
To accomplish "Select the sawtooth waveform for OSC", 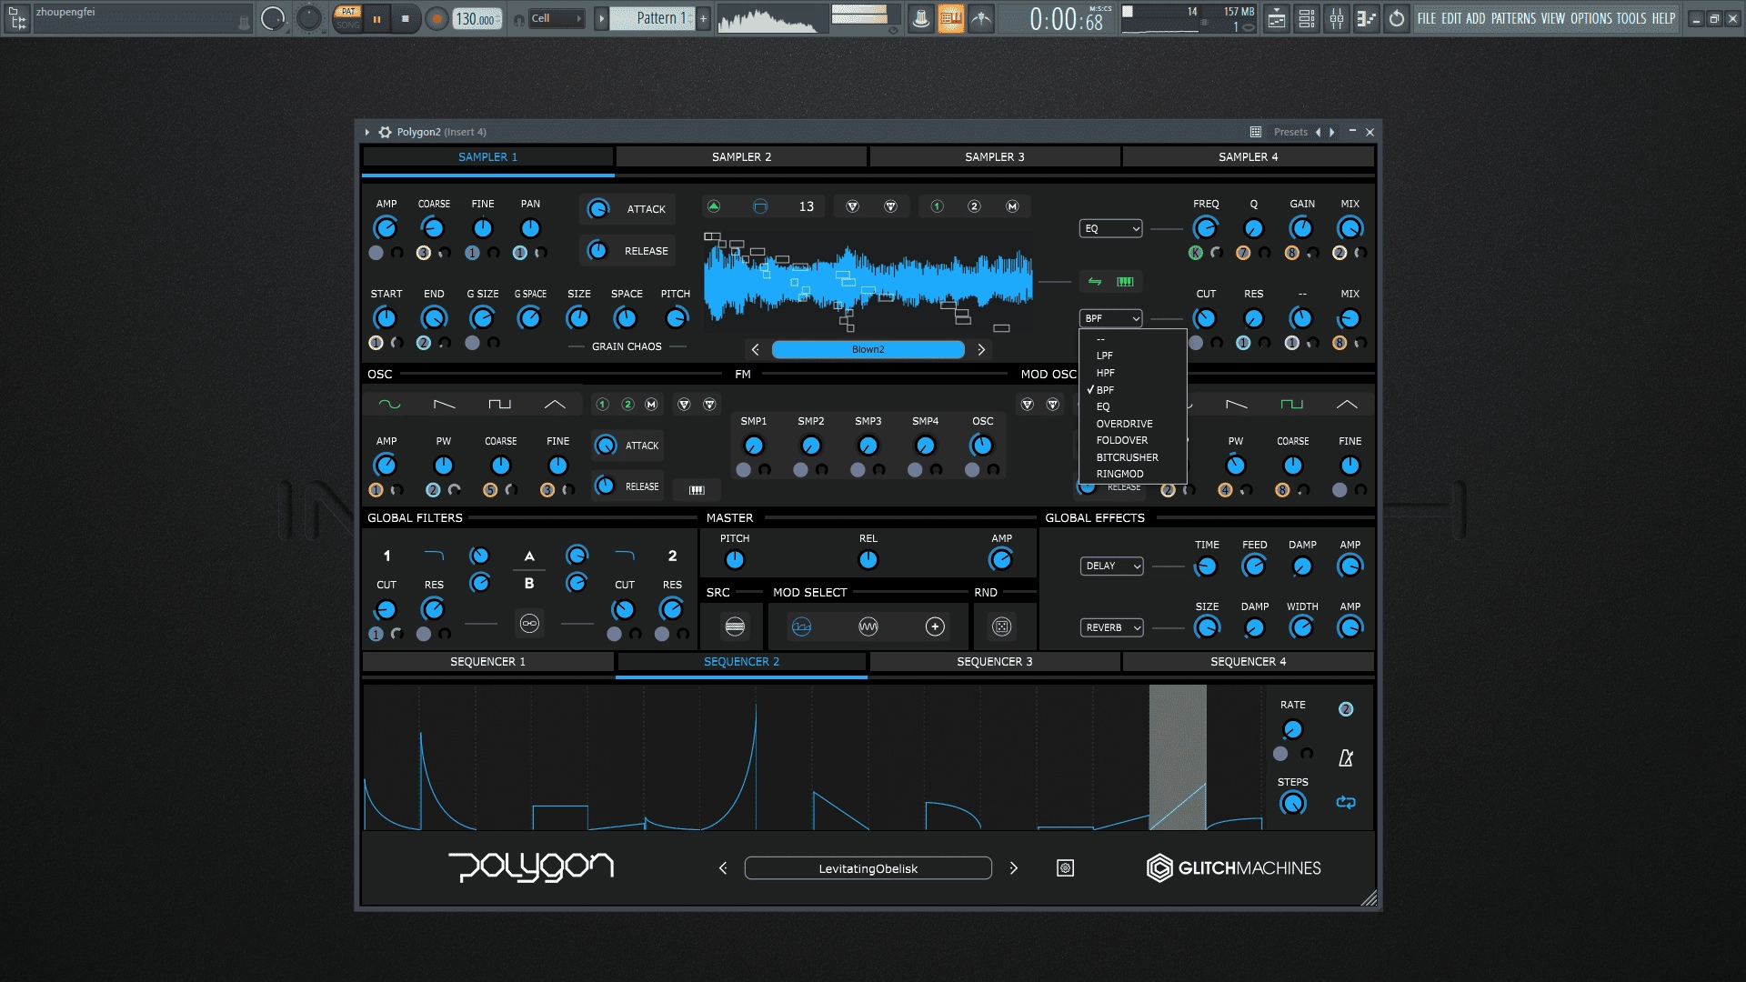I will 444,405.
